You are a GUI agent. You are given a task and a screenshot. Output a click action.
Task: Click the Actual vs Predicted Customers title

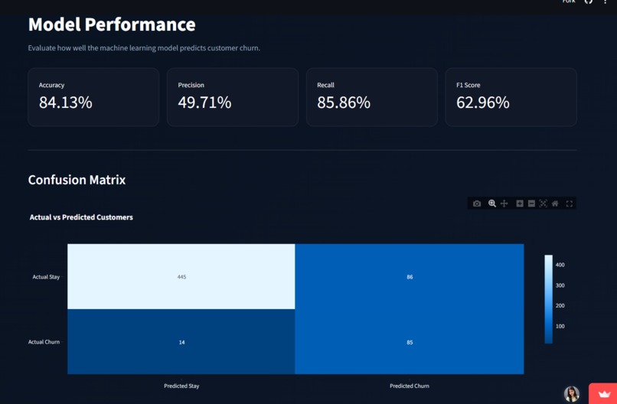click(x=81, y=217)
